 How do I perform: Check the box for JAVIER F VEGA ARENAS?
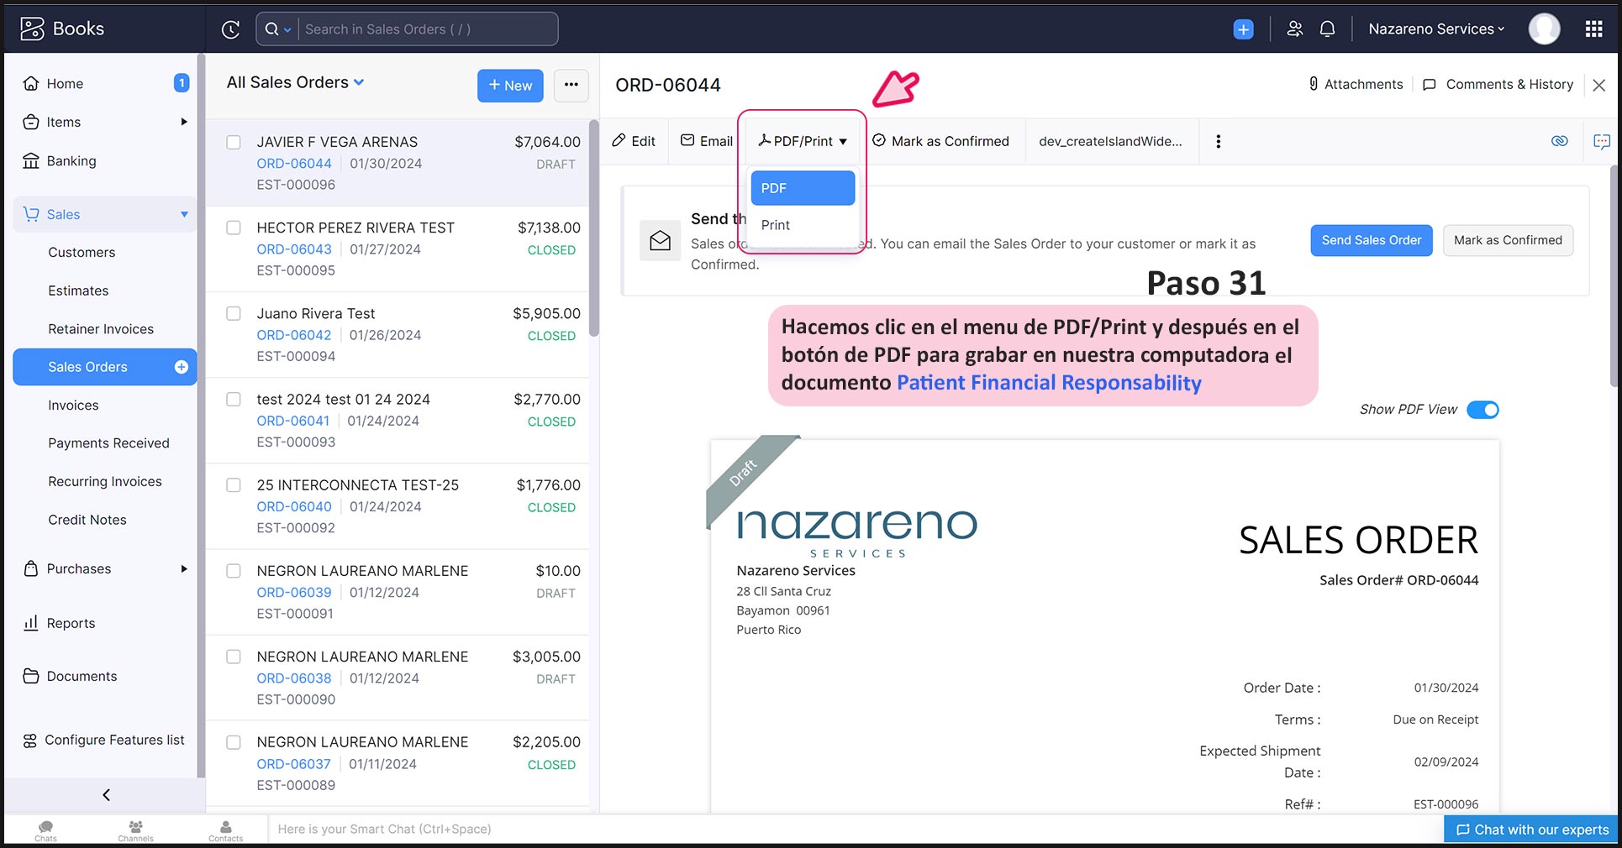[x=234, y=143]
